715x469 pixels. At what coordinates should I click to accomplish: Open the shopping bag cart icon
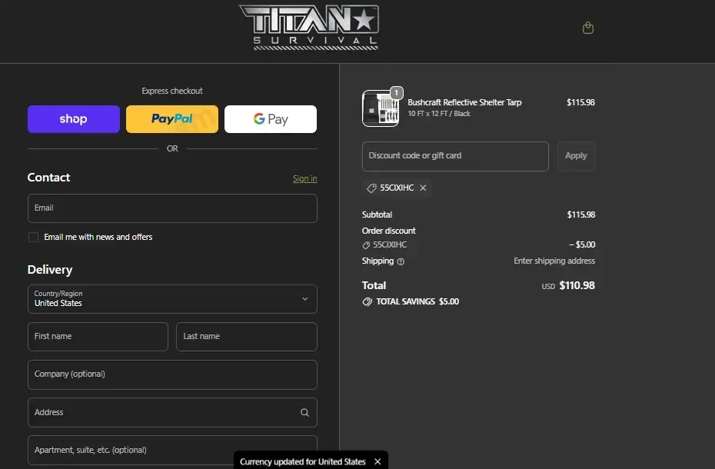pos(588,28)
